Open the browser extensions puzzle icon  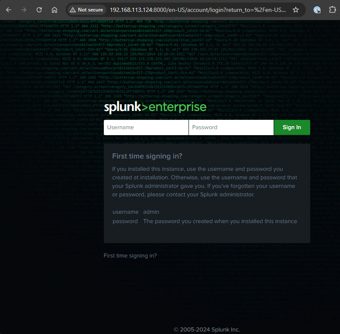point(332,10)
